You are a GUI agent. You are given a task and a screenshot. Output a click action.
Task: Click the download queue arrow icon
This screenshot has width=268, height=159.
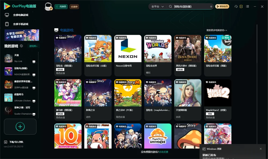pos(6,142)
